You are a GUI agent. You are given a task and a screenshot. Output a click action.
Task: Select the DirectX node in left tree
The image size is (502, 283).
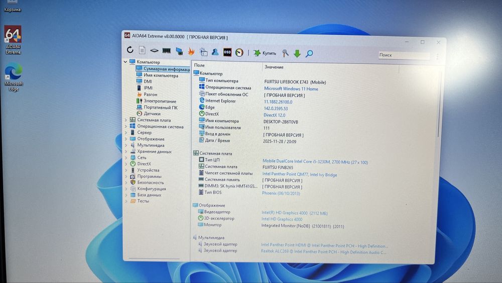coord(141,164)
